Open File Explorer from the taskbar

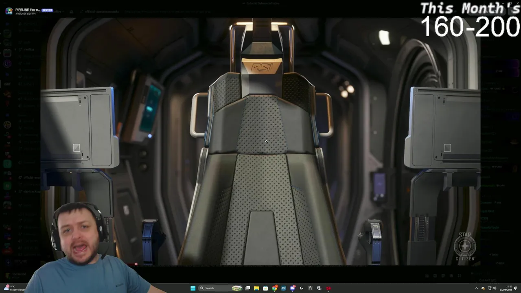click(256, 288)
